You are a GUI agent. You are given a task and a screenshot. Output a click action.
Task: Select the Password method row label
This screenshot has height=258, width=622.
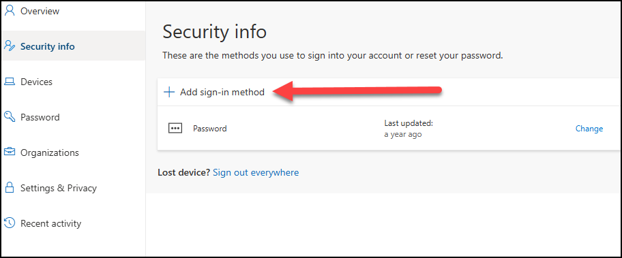coord(210,129)
